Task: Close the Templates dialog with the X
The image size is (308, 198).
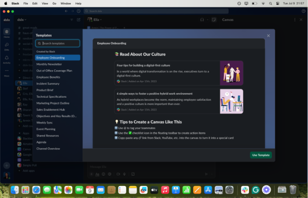Action: (268, 35)
